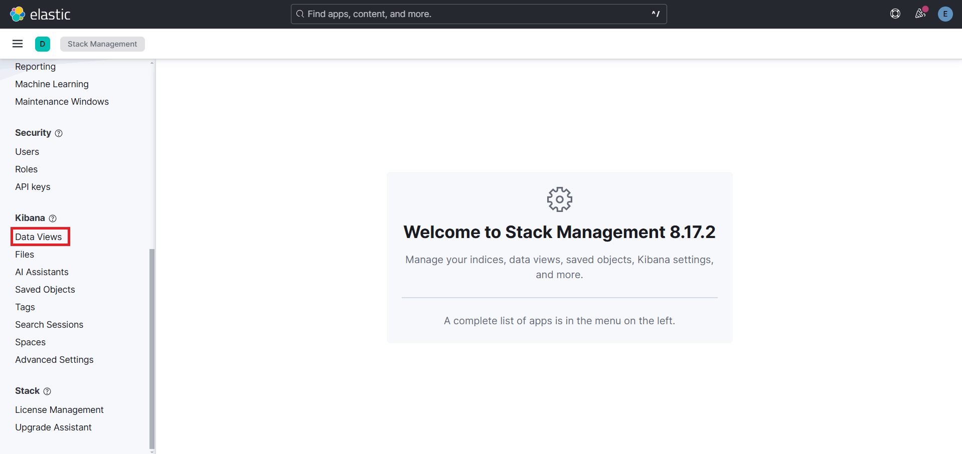This screenshot has height=454, width=962.
Task: Open the Spaces management page
Action: [30, 342]
